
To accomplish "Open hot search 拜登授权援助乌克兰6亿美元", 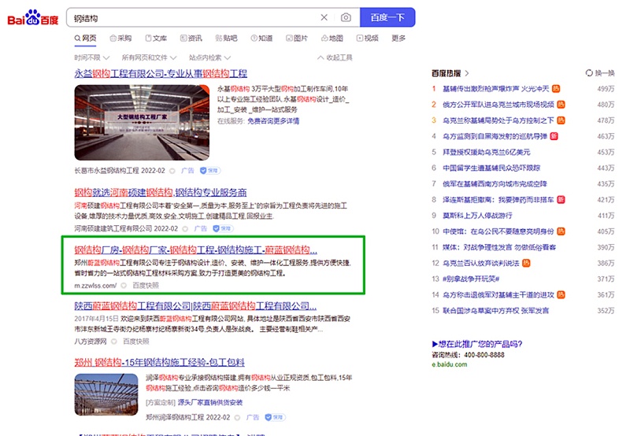I will coord(486,152).
